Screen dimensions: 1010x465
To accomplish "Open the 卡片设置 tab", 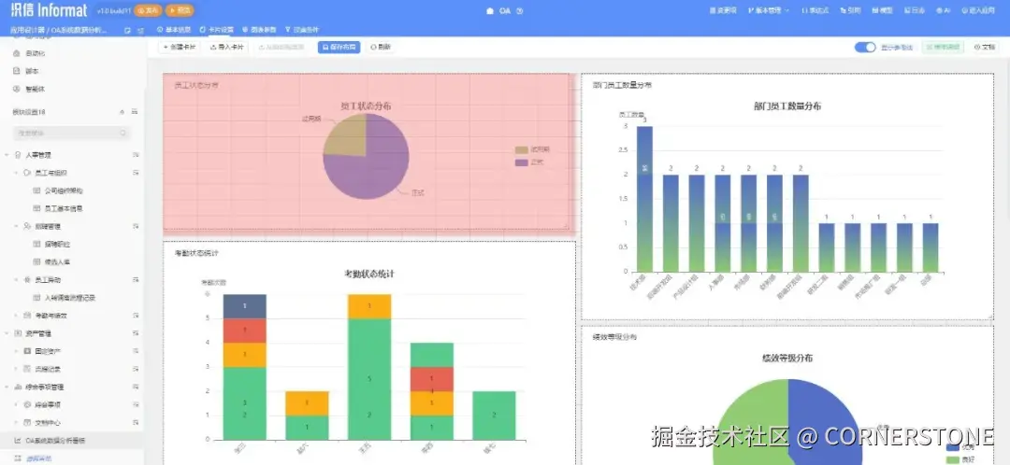I will click(x=216, y=30).
